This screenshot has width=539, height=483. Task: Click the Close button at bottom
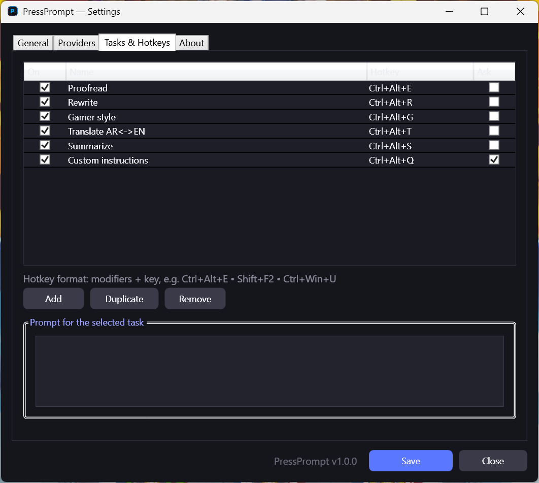[x=493, y=461]
